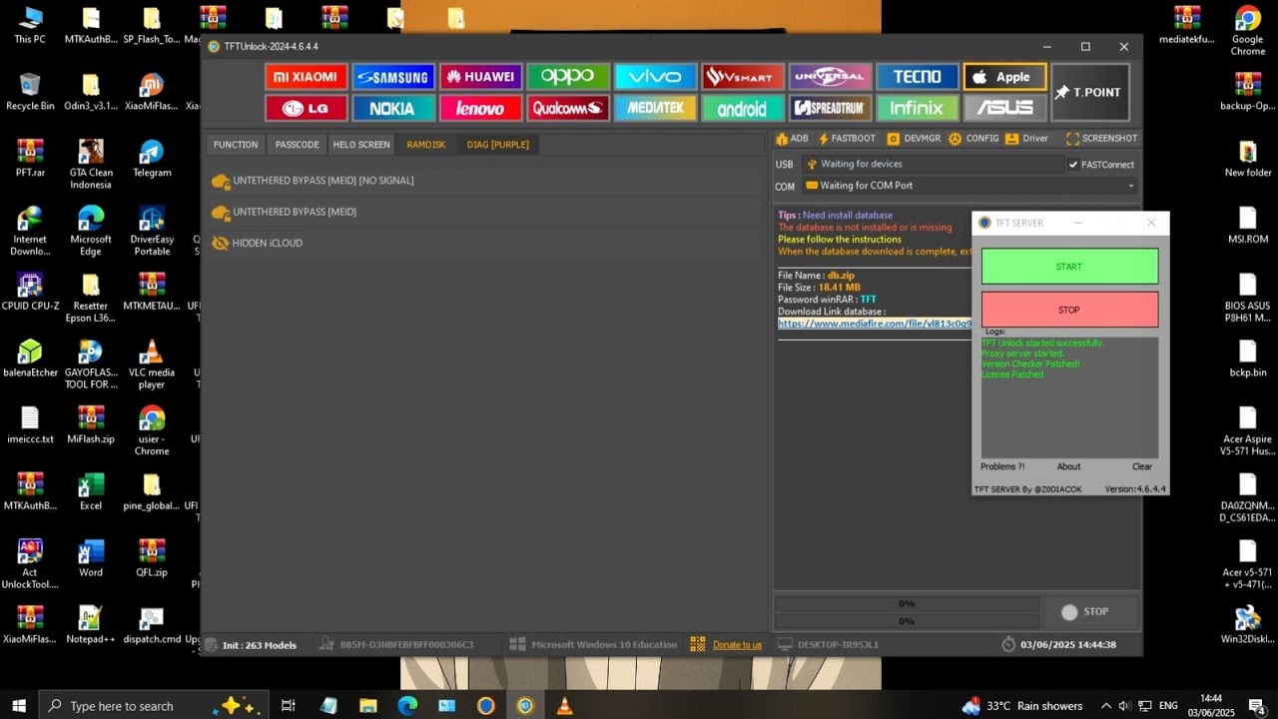The height and width of the screenshot is (719, 1278).
Task: Select the LG brand button
Action: click(307, 108)
